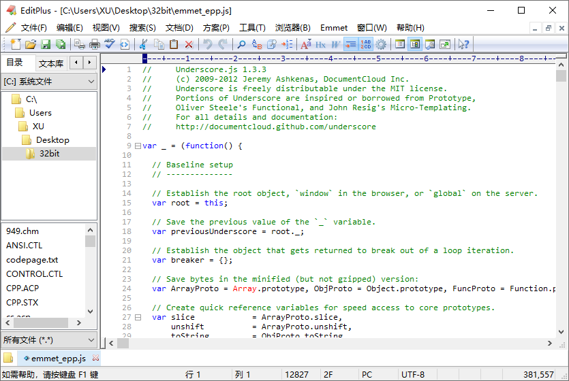Viewport: 569px width, 381px height.
Task: Toggle Line Numbers toolbar button
Action: tap(366, 44)
